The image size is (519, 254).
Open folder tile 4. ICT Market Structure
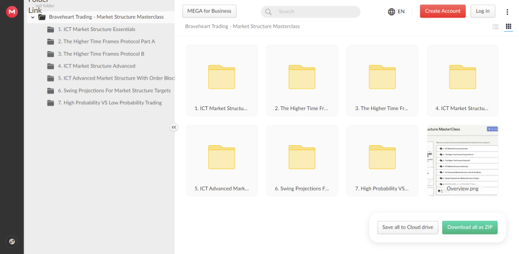pyautogui.click(x=463, y=80)
